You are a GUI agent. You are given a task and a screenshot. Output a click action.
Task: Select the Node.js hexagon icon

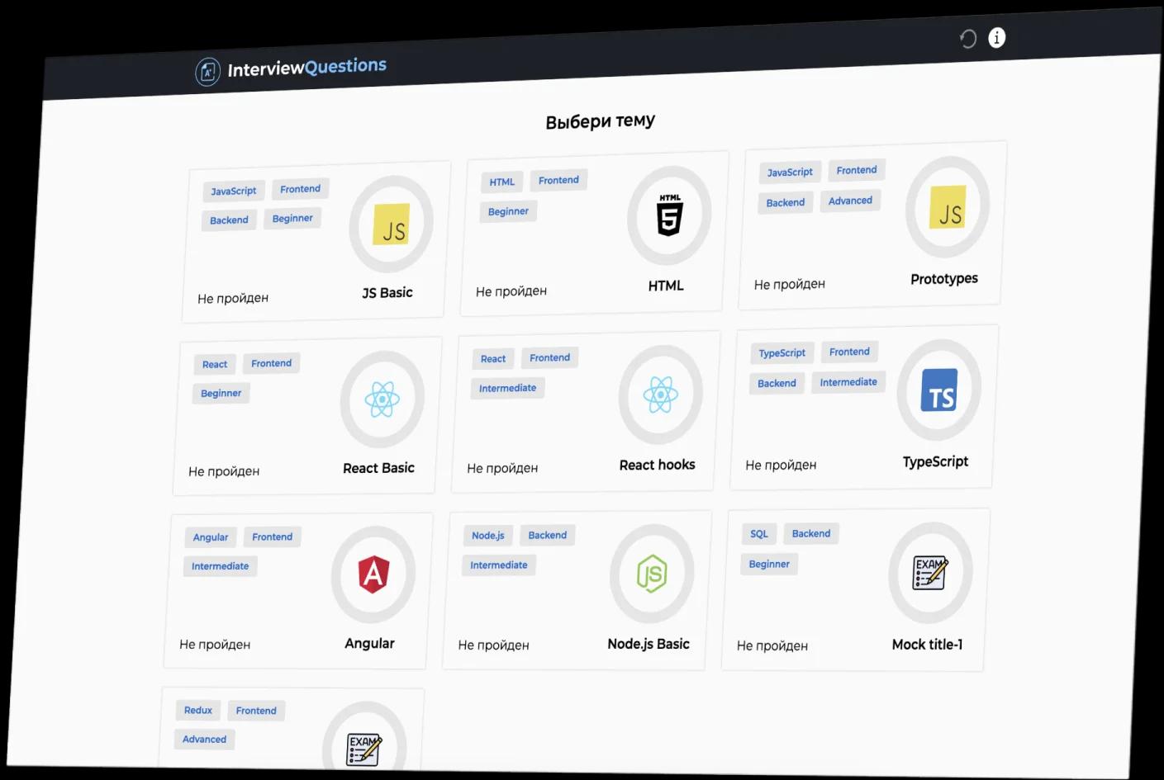pos(652,573)
